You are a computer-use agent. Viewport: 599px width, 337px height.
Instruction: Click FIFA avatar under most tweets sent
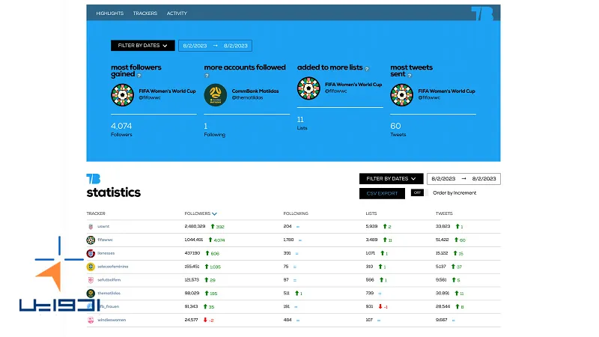tap(402, 95)
